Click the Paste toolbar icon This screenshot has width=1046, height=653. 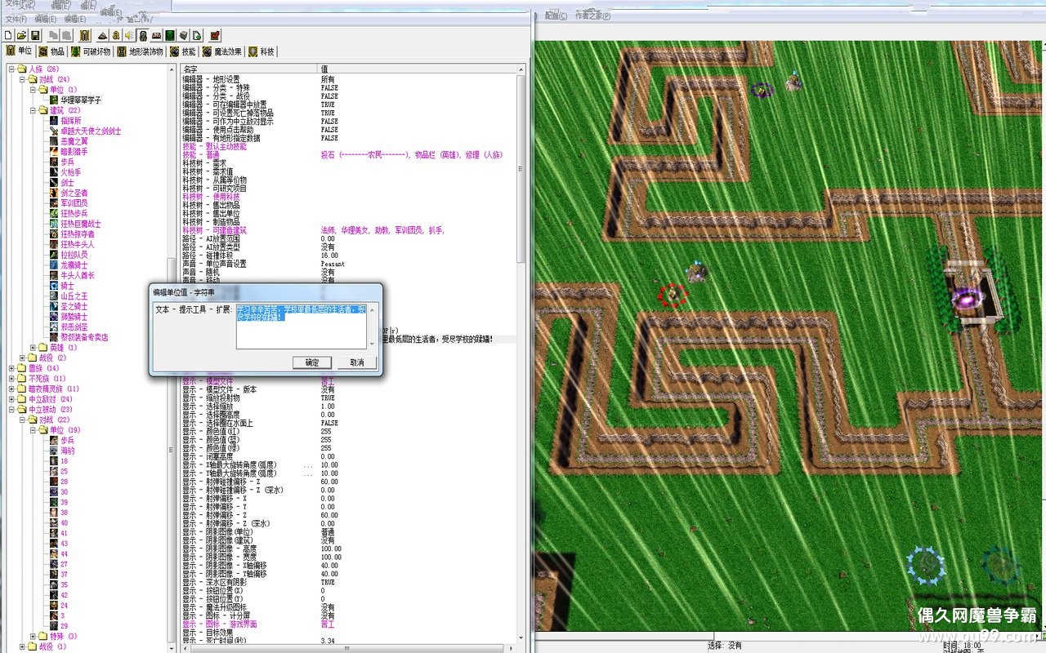pos(66,35)
